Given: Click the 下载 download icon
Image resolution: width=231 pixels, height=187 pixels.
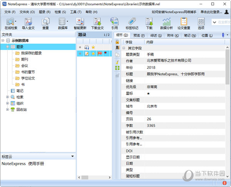Looking at the screenshot, I should 149,23.
